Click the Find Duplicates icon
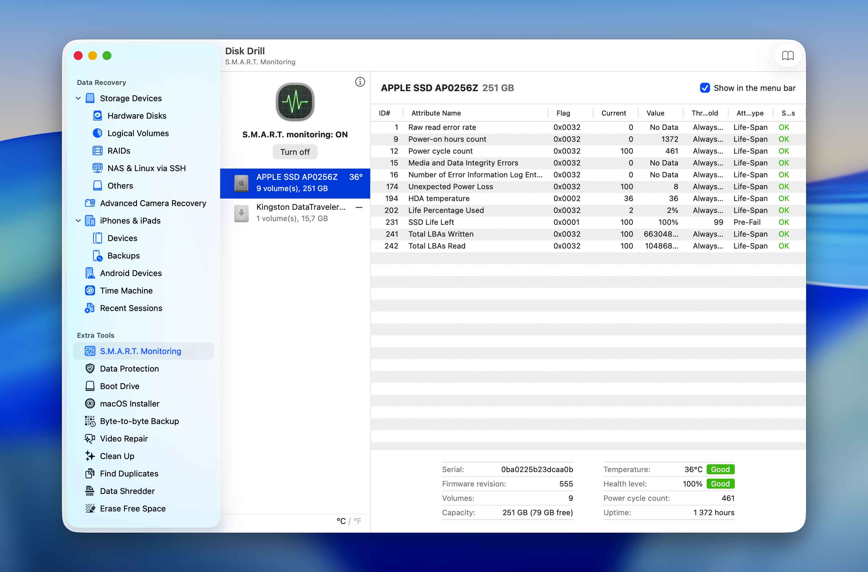This screenshot has height=572, width=868. (x=90, y=474)
